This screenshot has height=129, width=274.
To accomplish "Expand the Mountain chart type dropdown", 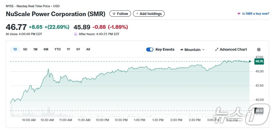I will pos(203,50).
